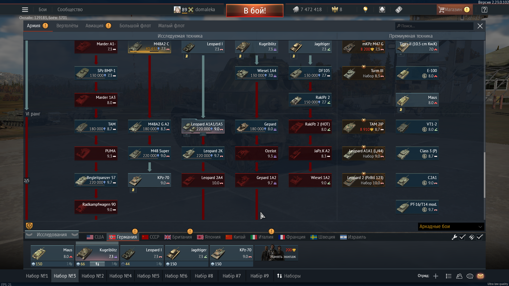This screenshot has height=286, width=509.
Task: Add a squad member with plus icon
Action: [436, 276]
